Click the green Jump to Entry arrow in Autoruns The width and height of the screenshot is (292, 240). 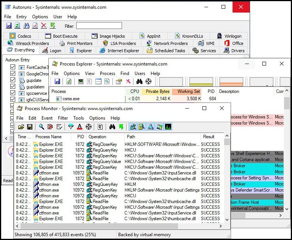pos(53,26)
